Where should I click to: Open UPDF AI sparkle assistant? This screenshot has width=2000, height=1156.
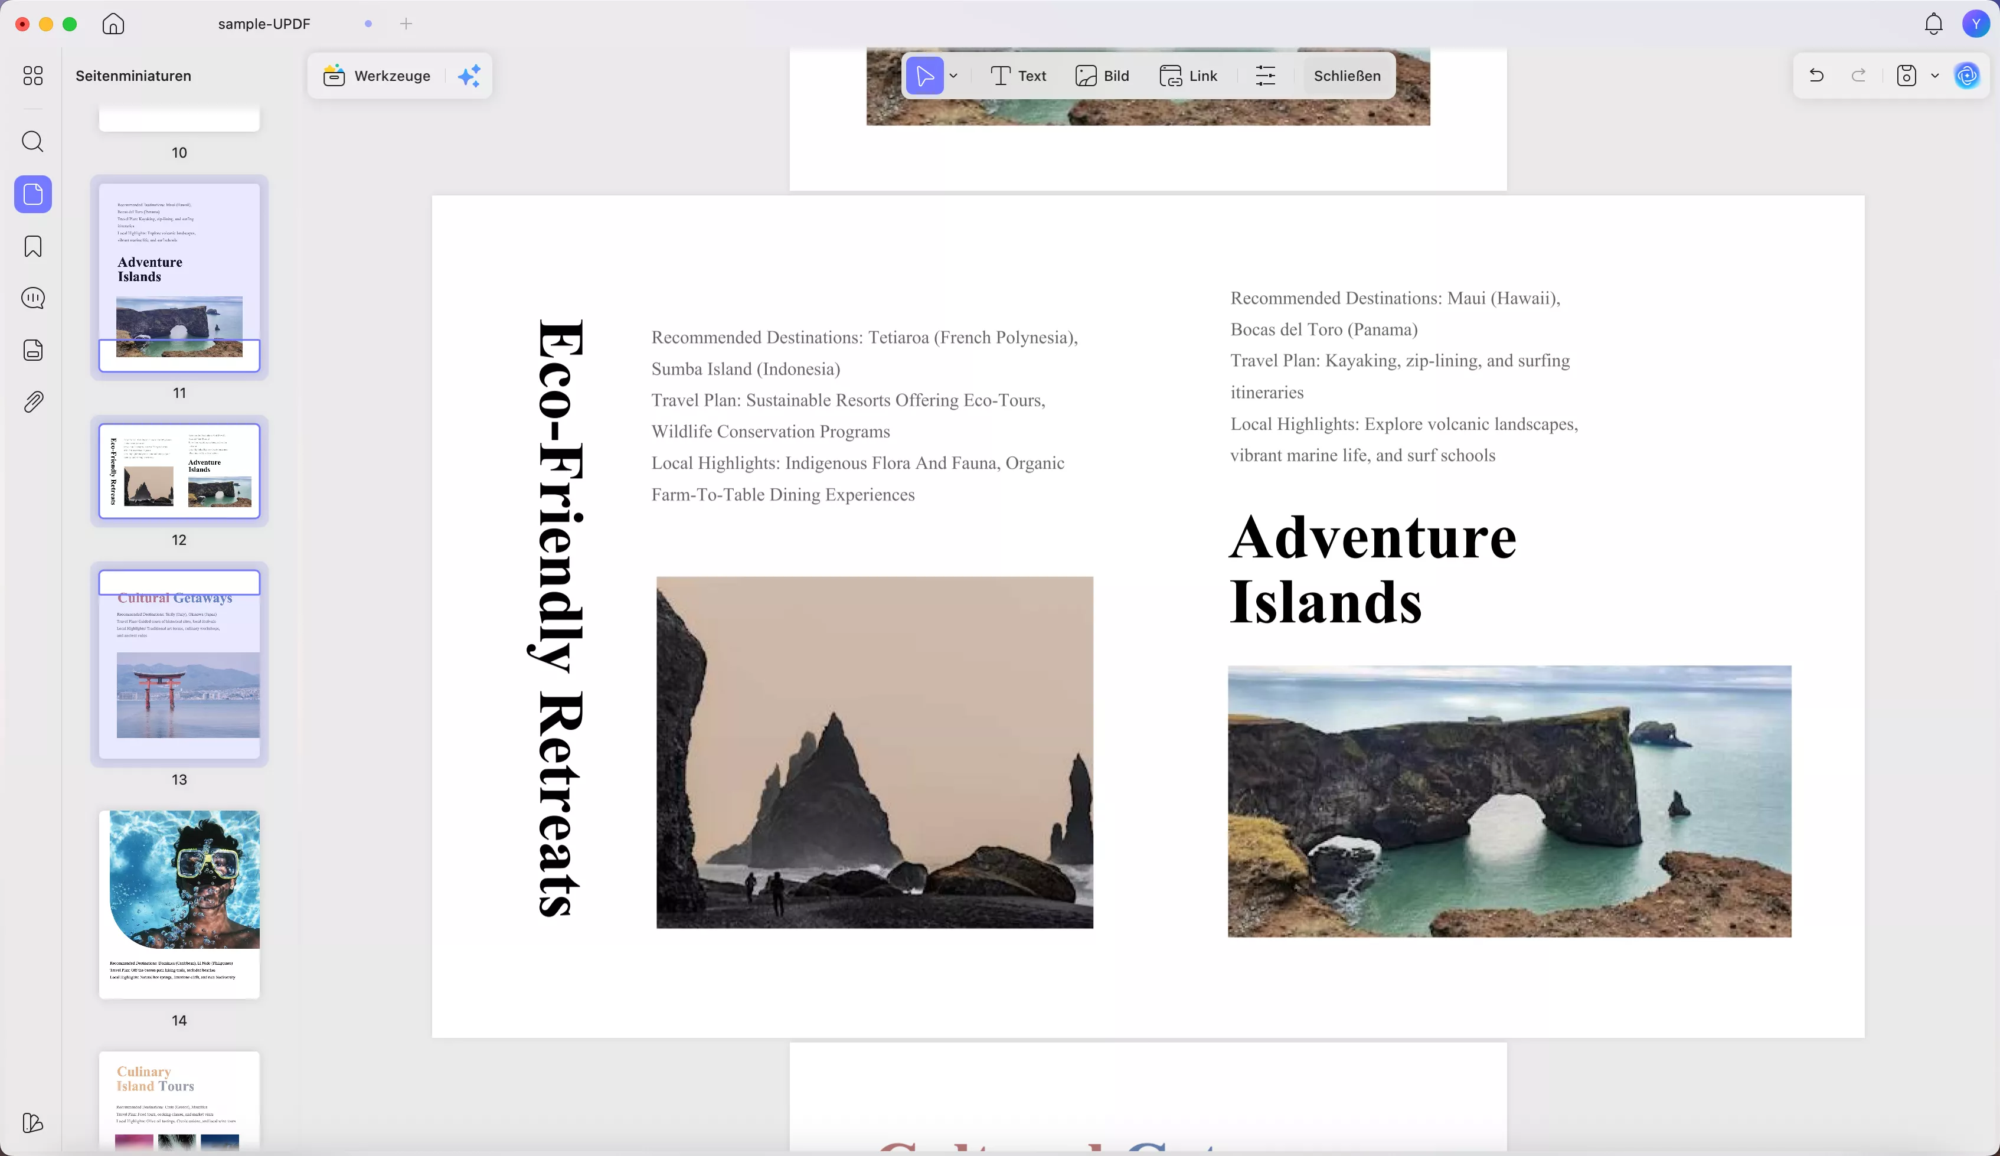coord(470,76)
